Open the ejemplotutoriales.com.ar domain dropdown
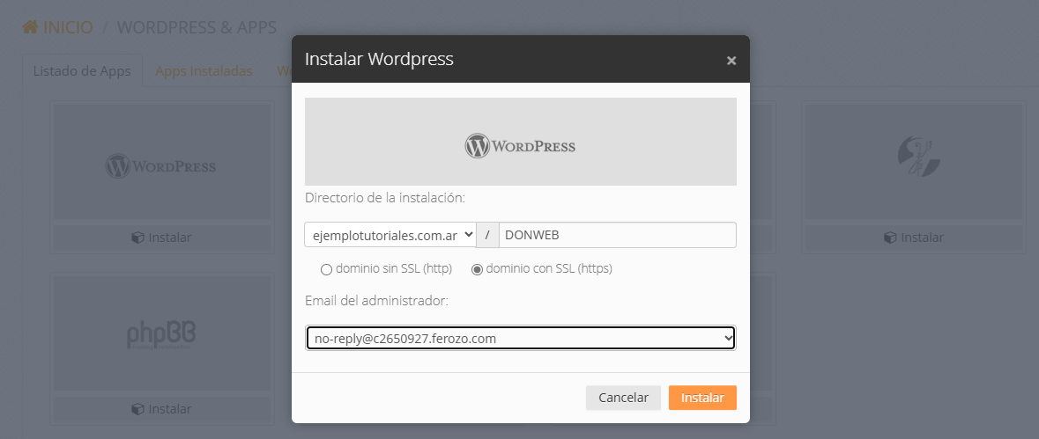Screen dimensions: 1039x439 pos(390,235)
